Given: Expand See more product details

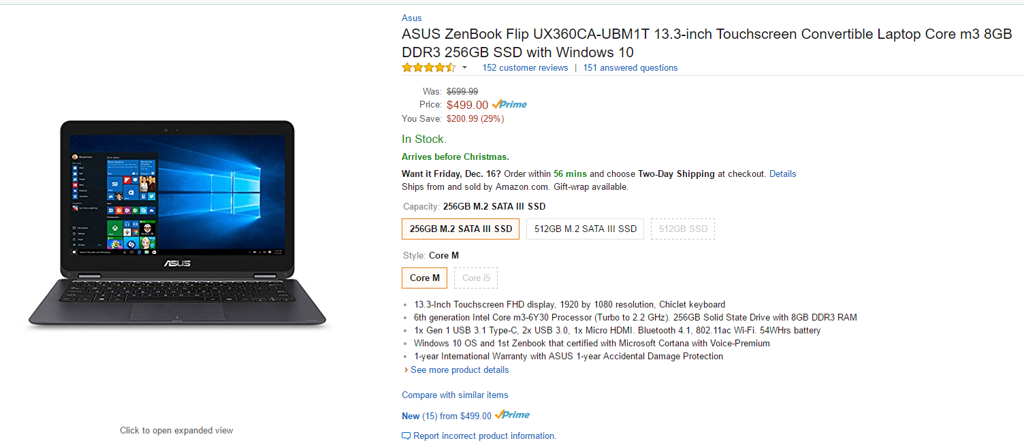Looking at the screenshot, I should [459, 370].
